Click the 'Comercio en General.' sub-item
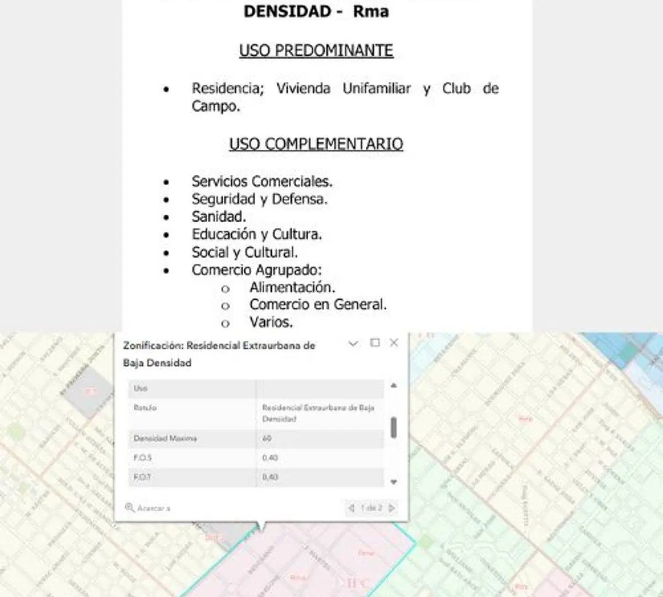 coord(318,305)
